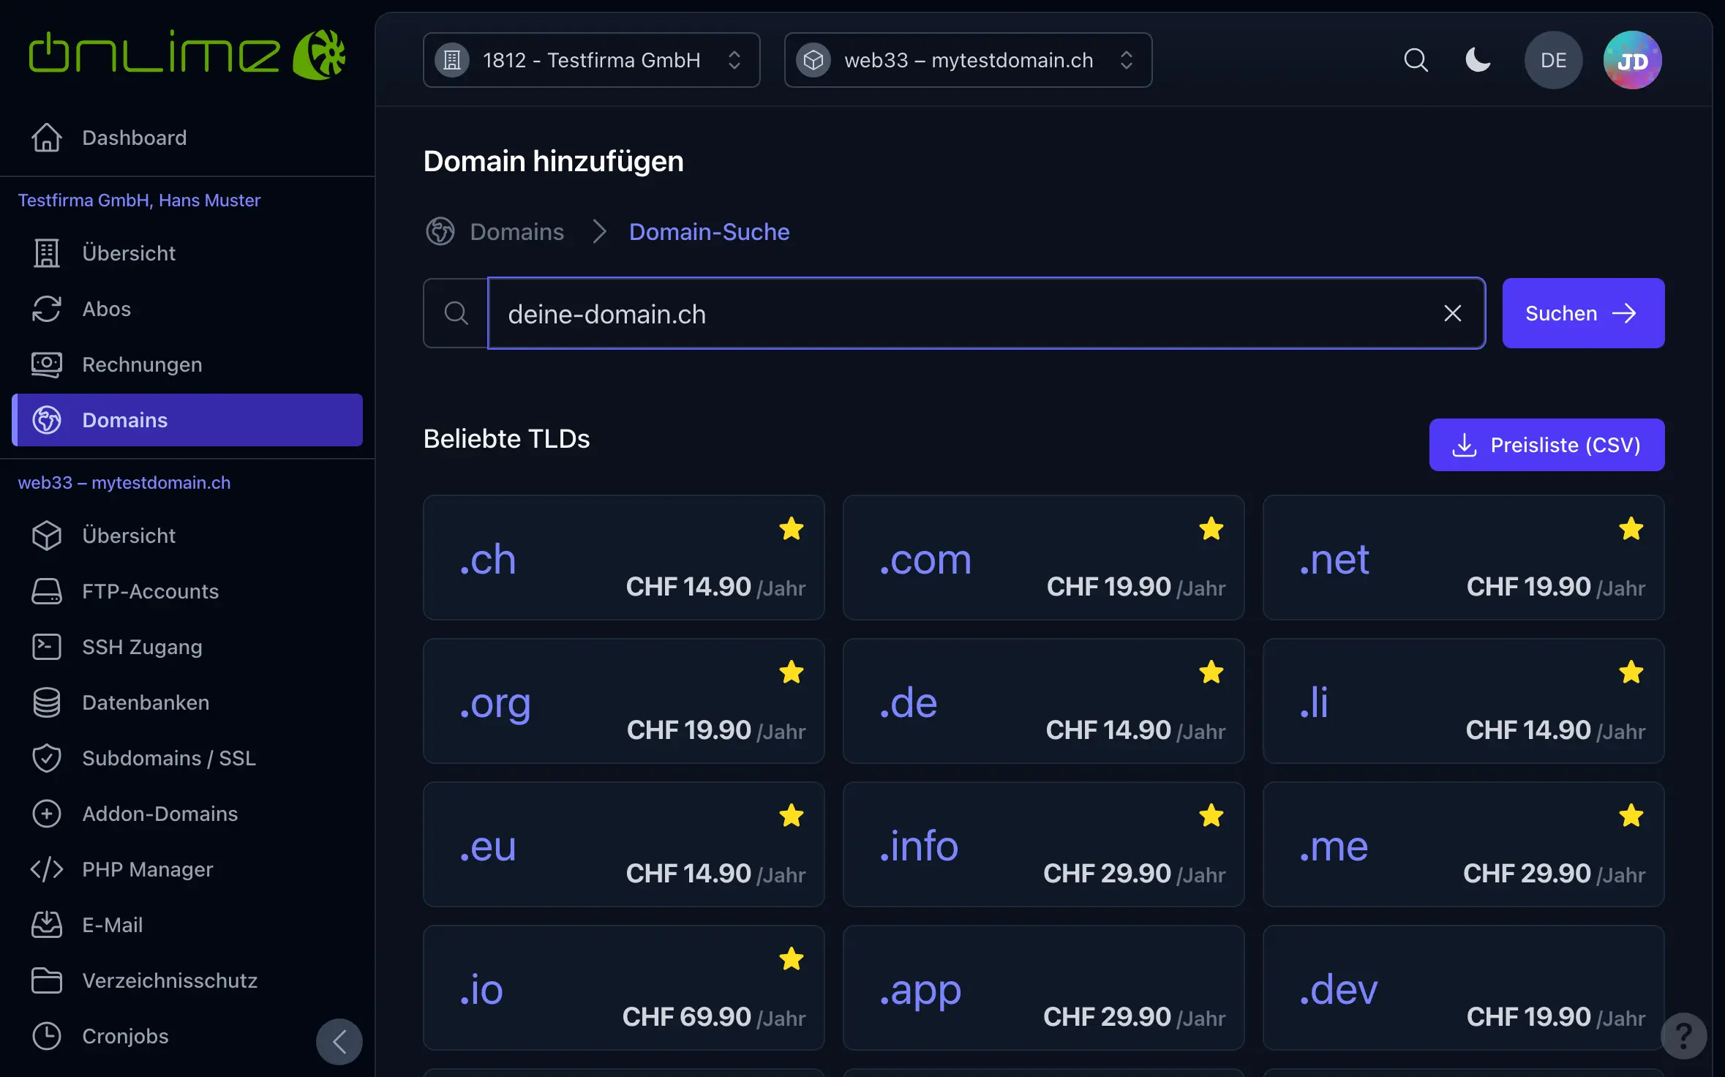Expand the web33 – mytestdomain.ch selector
This screenshot has width=1725, height=1077.
coord(968,60)
